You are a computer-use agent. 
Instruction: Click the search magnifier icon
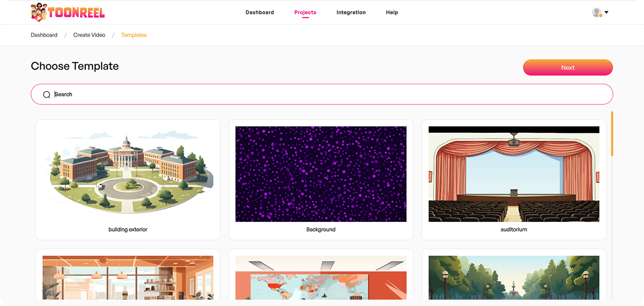[x=47, y=94]
